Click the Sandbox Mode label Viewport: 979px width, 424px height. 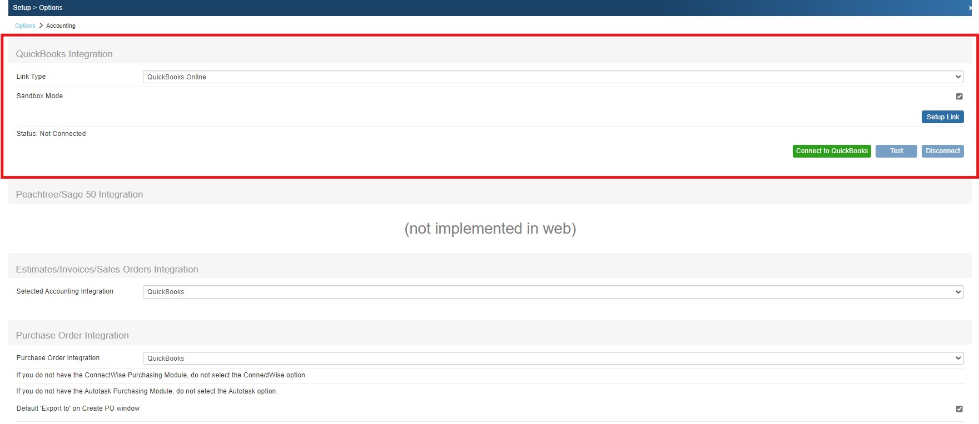39,96
